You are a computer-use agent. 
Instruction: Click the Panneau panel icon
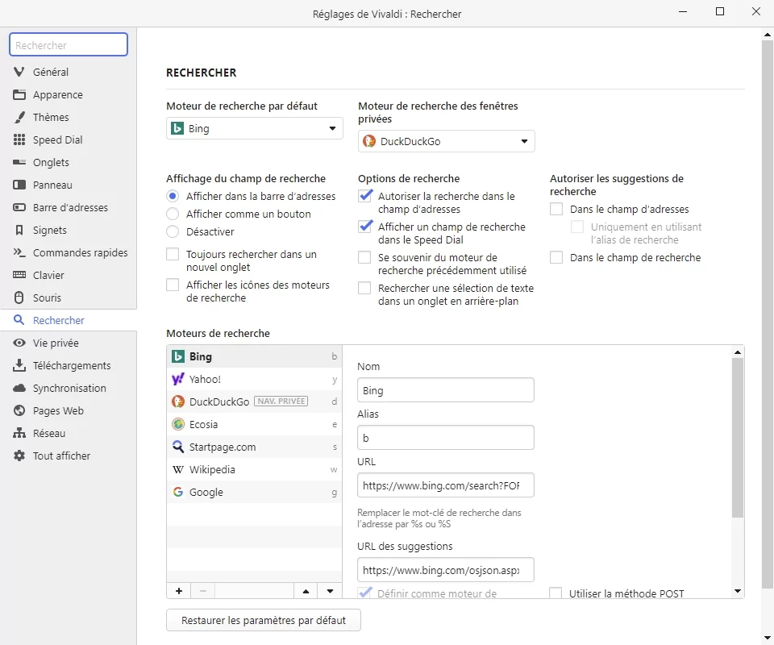(x=19, y=185)
